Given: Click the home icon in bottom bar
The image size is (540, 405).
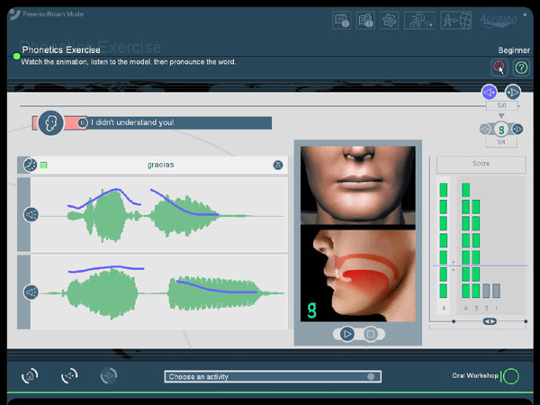Looking at the screenshot, I should 30,376.
